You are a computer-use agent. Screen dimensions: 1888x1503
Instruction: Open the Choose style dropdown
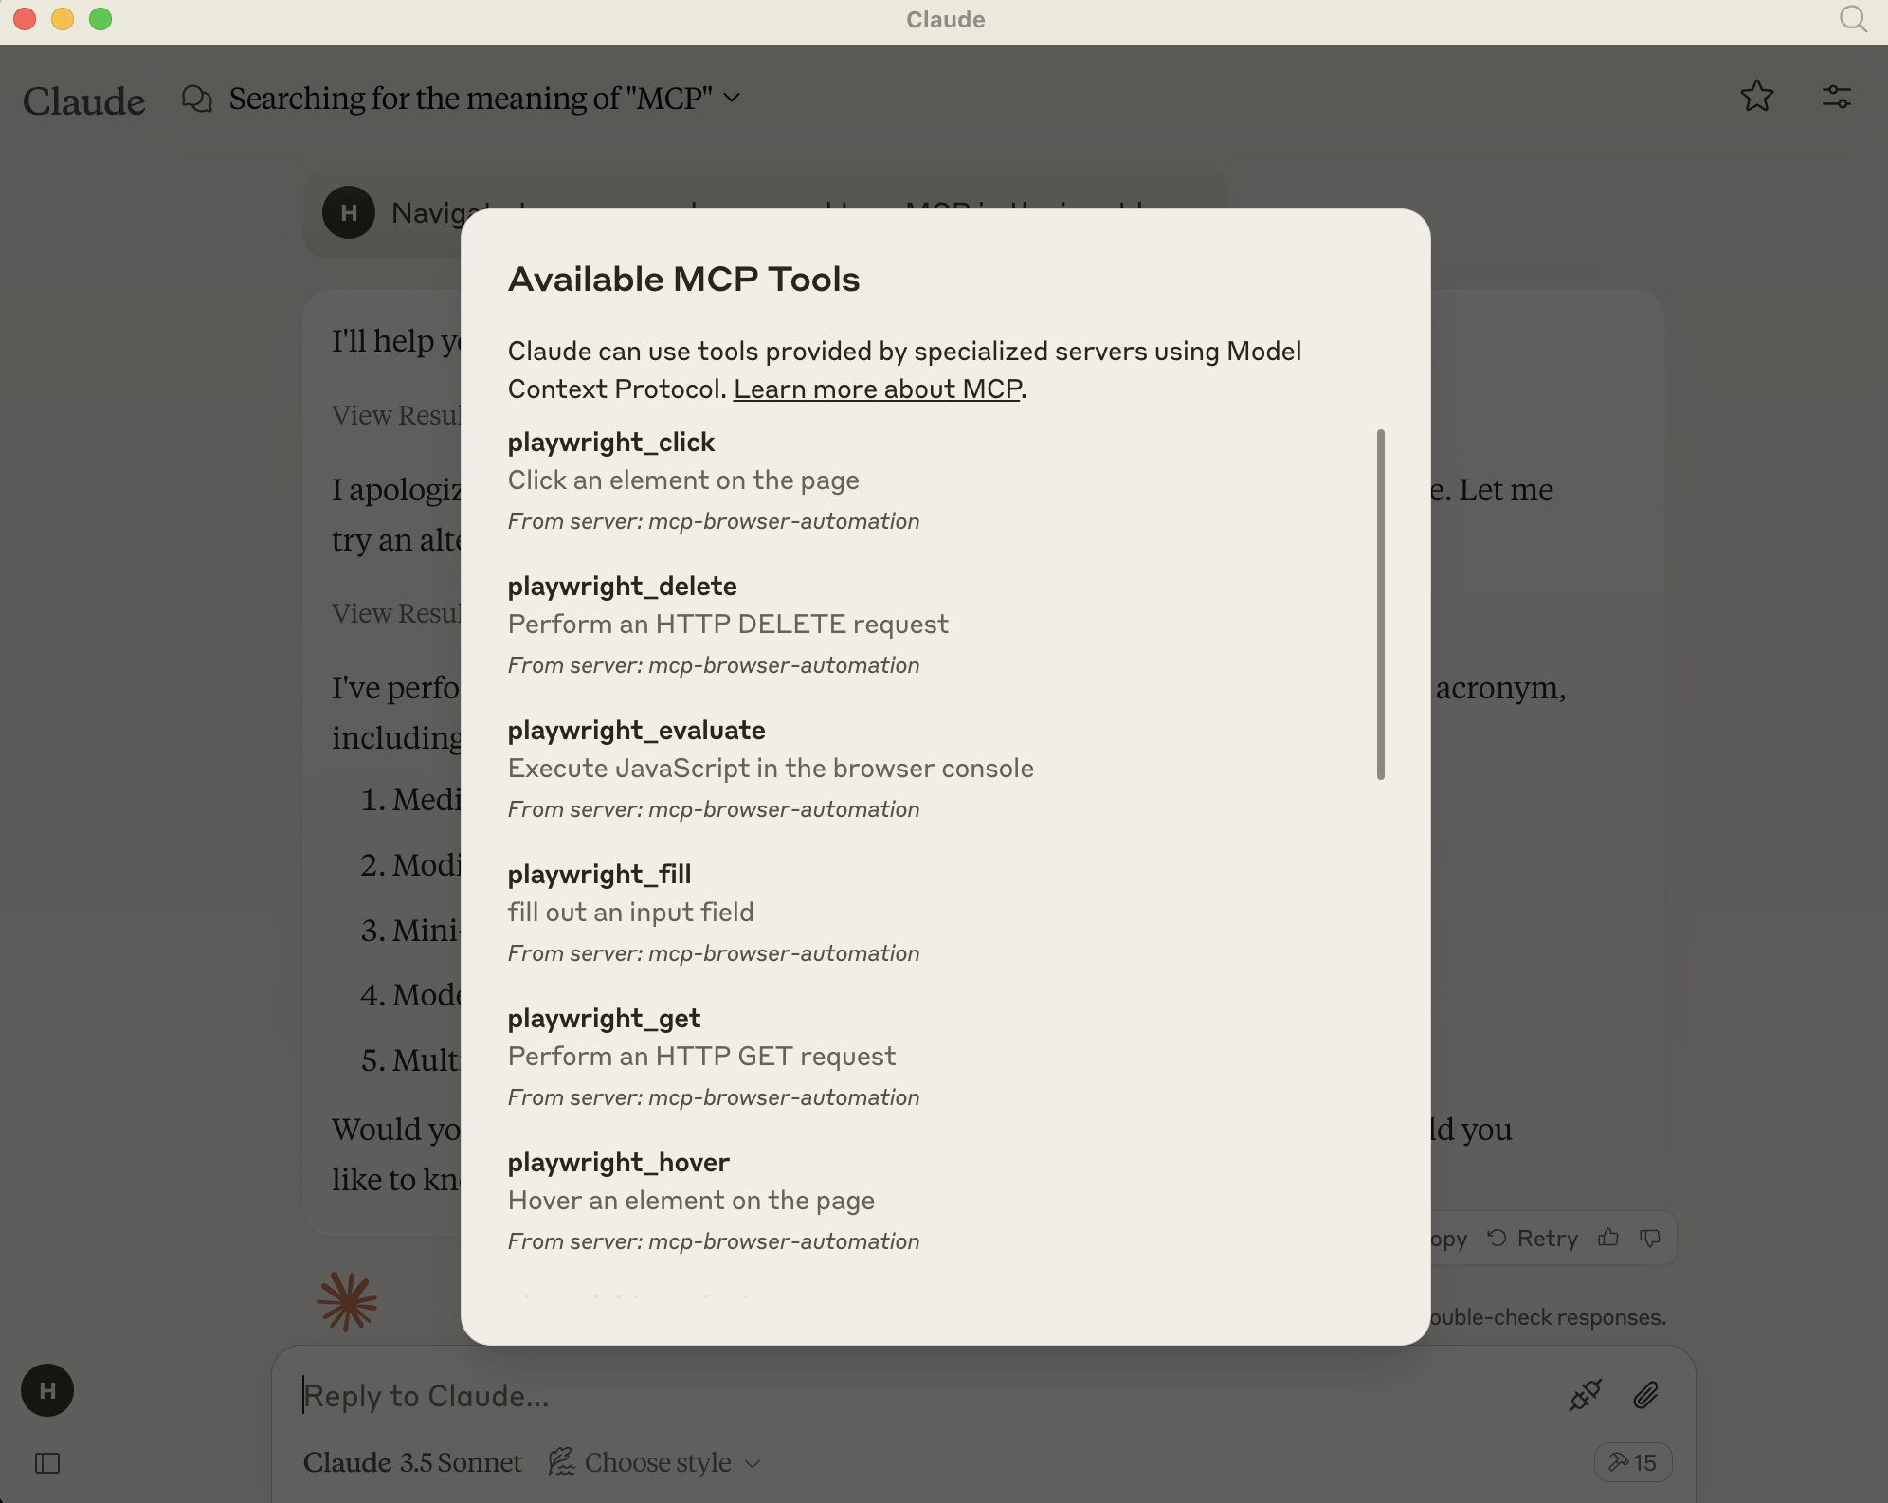[655, 1462]
